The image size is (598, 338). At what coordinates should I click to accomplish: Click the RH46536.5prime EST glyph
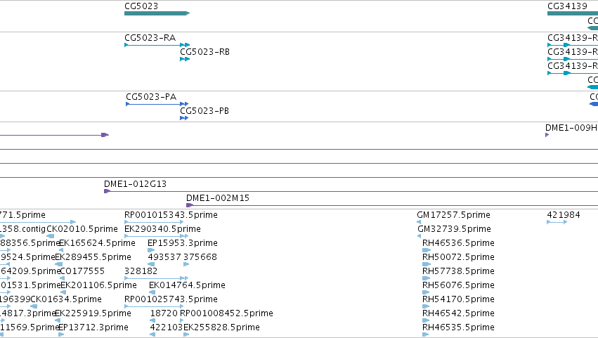pyautogui.click(x=427, y=250)
